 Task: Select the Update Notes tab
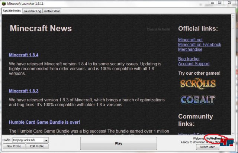(x=12, y=11)
